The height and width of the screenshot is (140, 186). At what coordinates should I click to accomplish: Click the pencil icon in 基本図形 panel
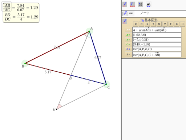125,21
